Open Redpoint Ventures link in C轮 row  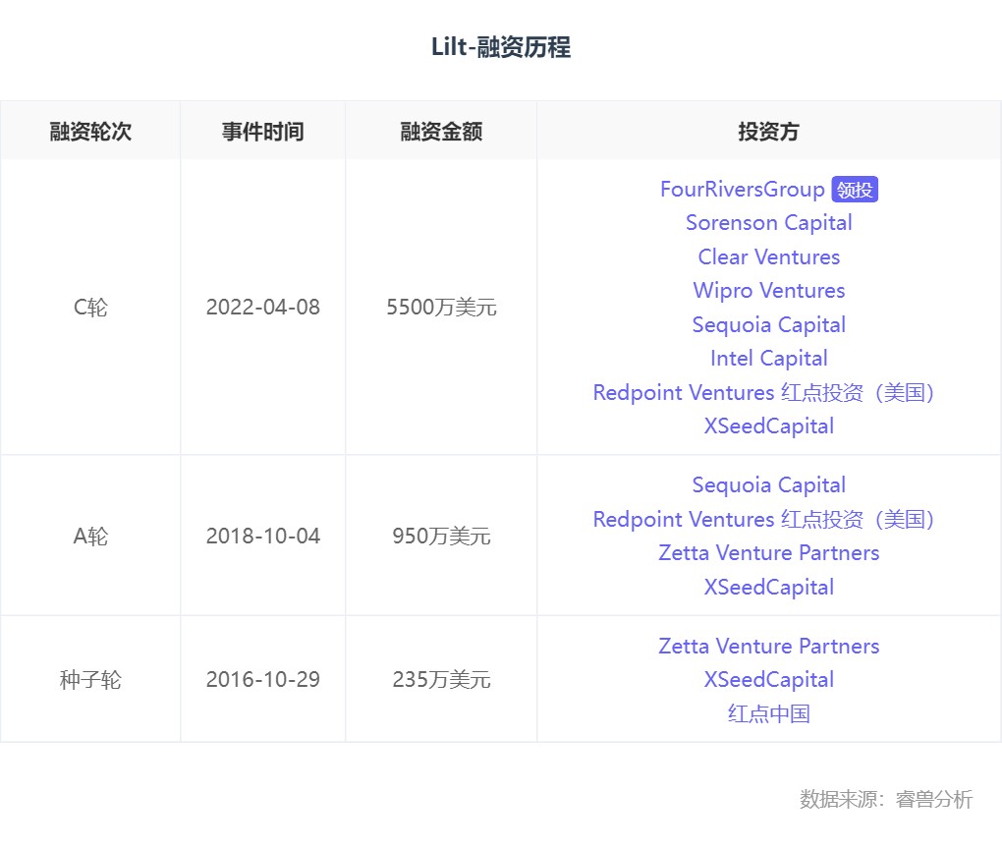click(x=763, y=392)
